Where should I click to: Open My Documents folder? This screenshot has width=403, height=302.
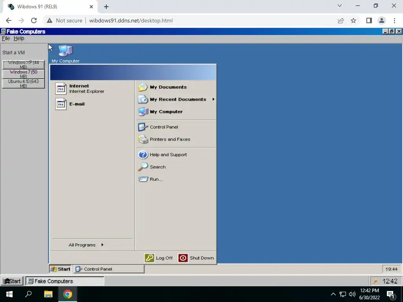[163, 87]
